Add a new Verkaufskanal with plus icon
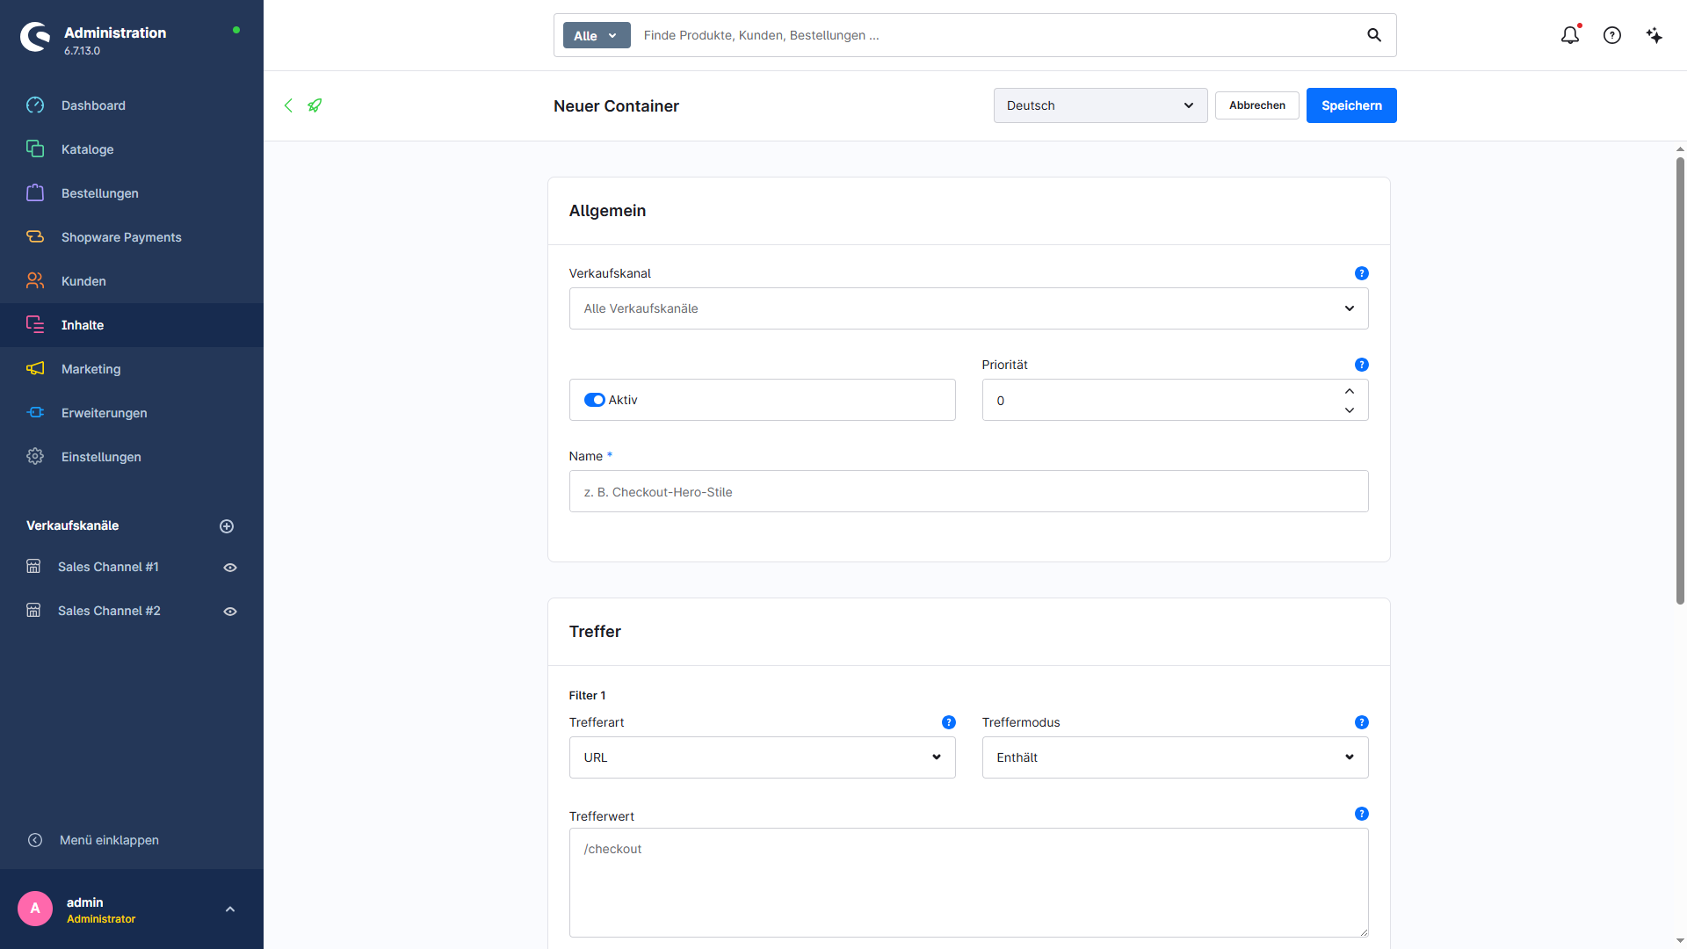 (227, 526)
